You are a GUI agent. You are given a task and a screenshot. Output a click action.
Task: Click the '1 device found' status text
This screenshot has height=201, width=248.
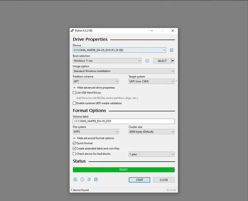80,190
